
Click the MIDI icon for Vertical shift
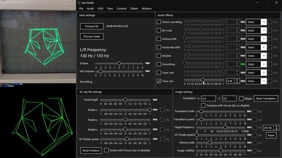coord(243,39)
